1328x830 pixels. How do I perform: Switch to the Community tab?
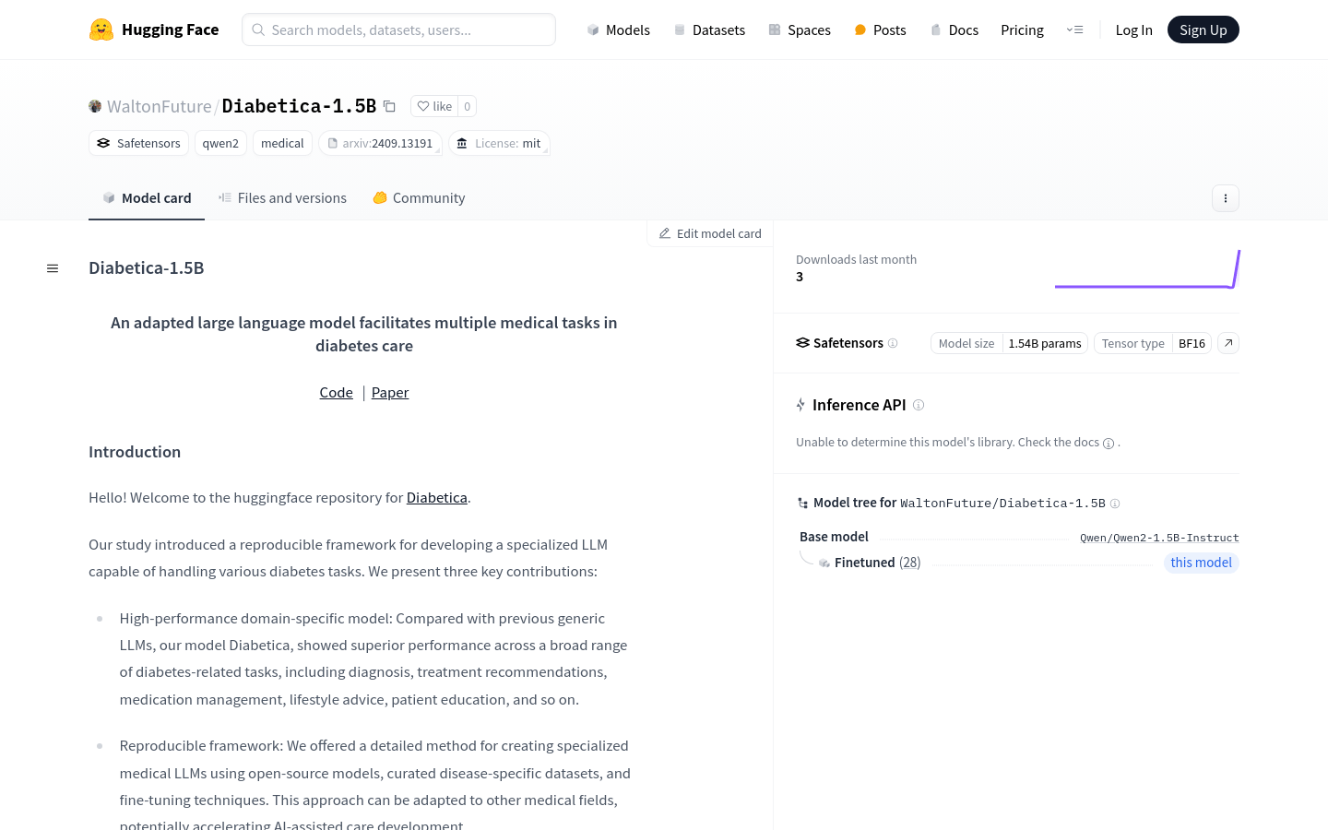pyautogui.click(x=419, y=198)
